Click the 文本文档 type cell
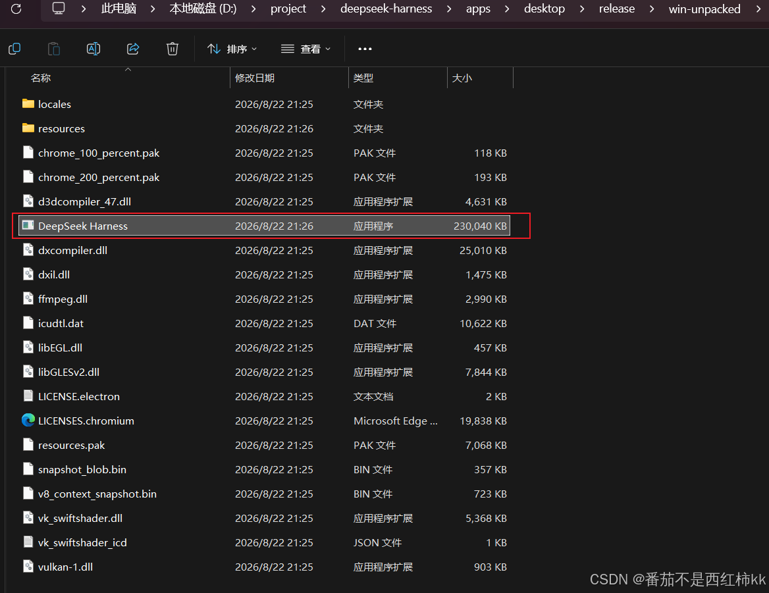This screenshot has width=769, height=593. tap(373, 396)
